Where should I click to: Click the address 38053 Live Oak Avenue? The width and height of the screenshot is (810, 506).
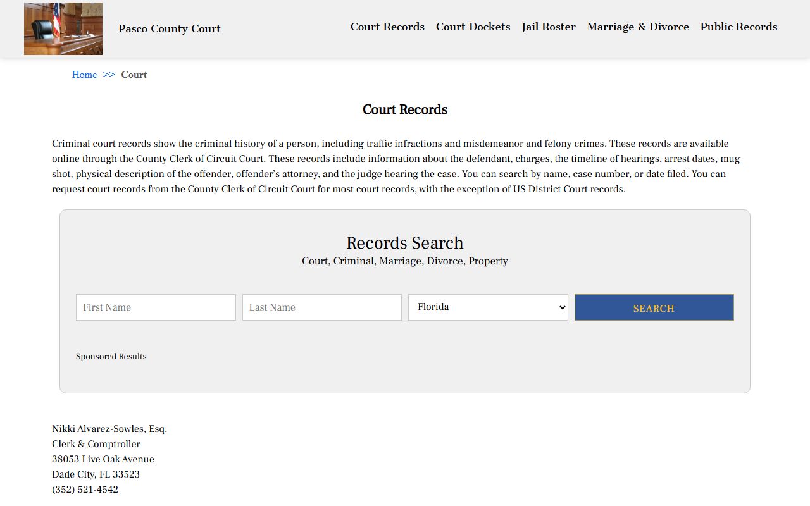pos(103,459)
